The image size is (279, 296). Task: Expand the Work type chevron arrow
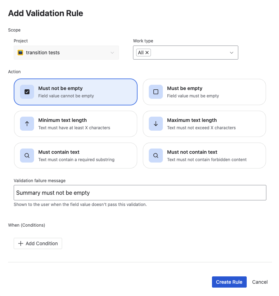[232, 52]
